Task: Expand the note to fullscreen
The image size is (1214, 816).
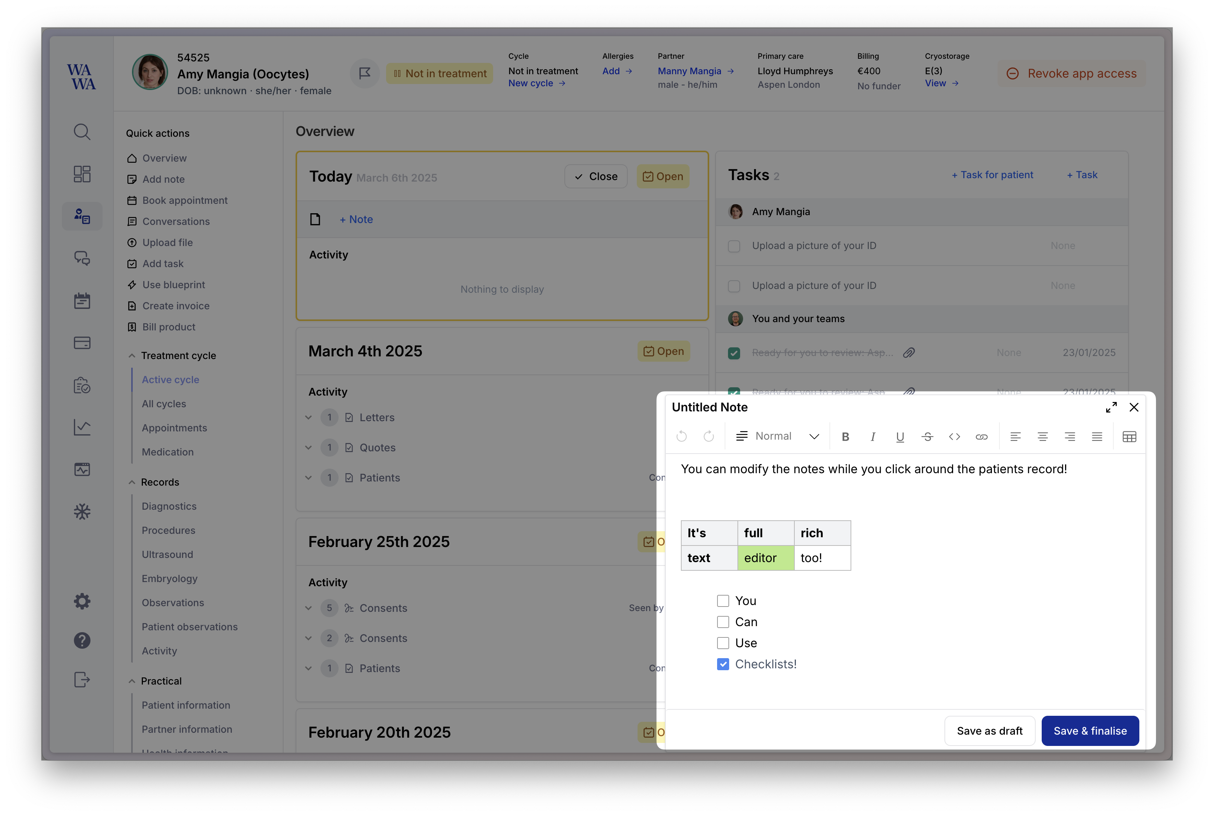Action: (x=1111, y=407)
